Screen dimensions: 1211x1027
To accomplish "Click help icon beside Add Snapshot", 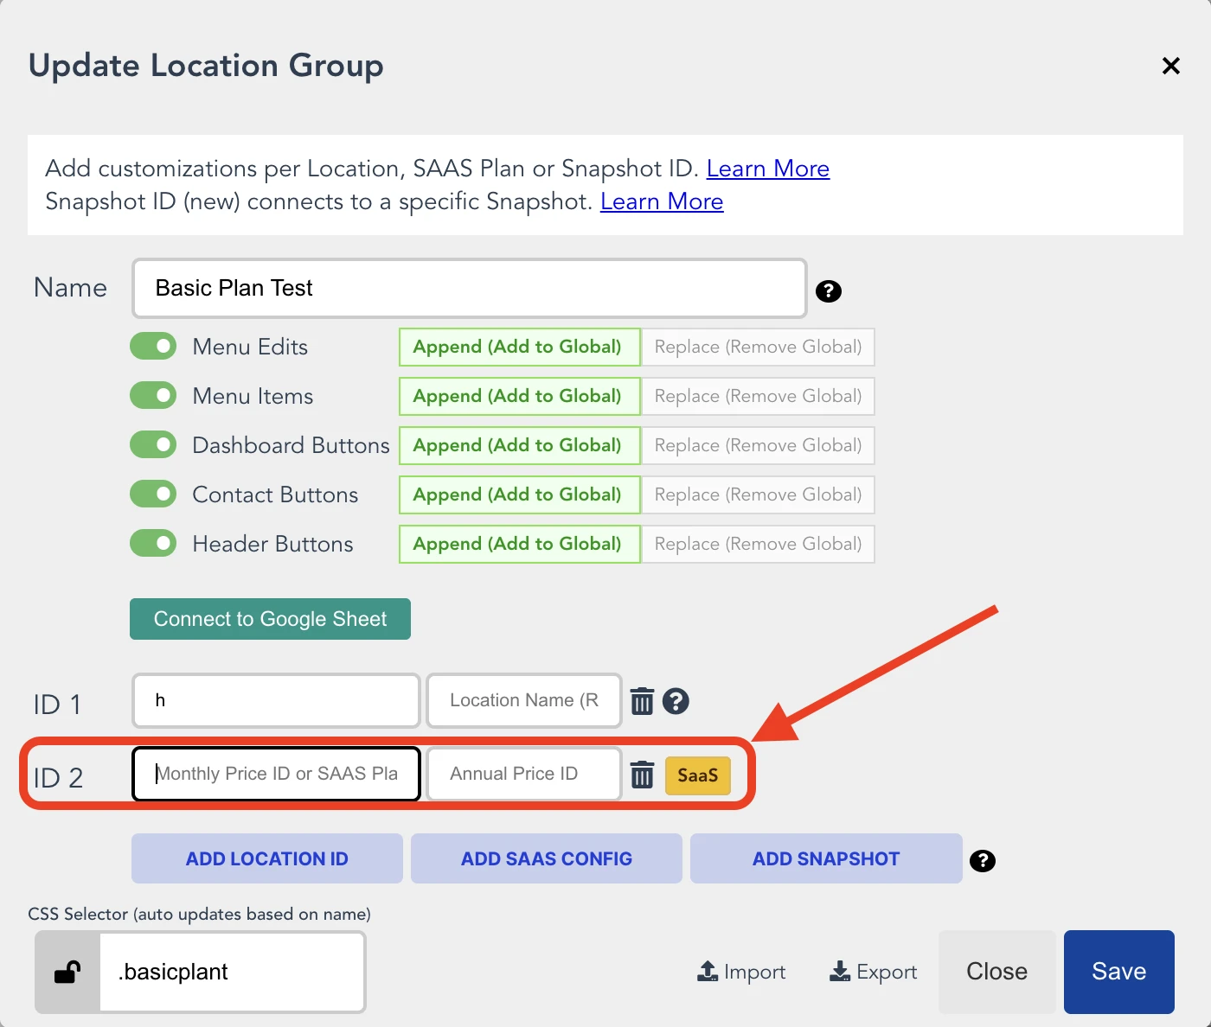I will pyautogui.click(x=982, y=860).
